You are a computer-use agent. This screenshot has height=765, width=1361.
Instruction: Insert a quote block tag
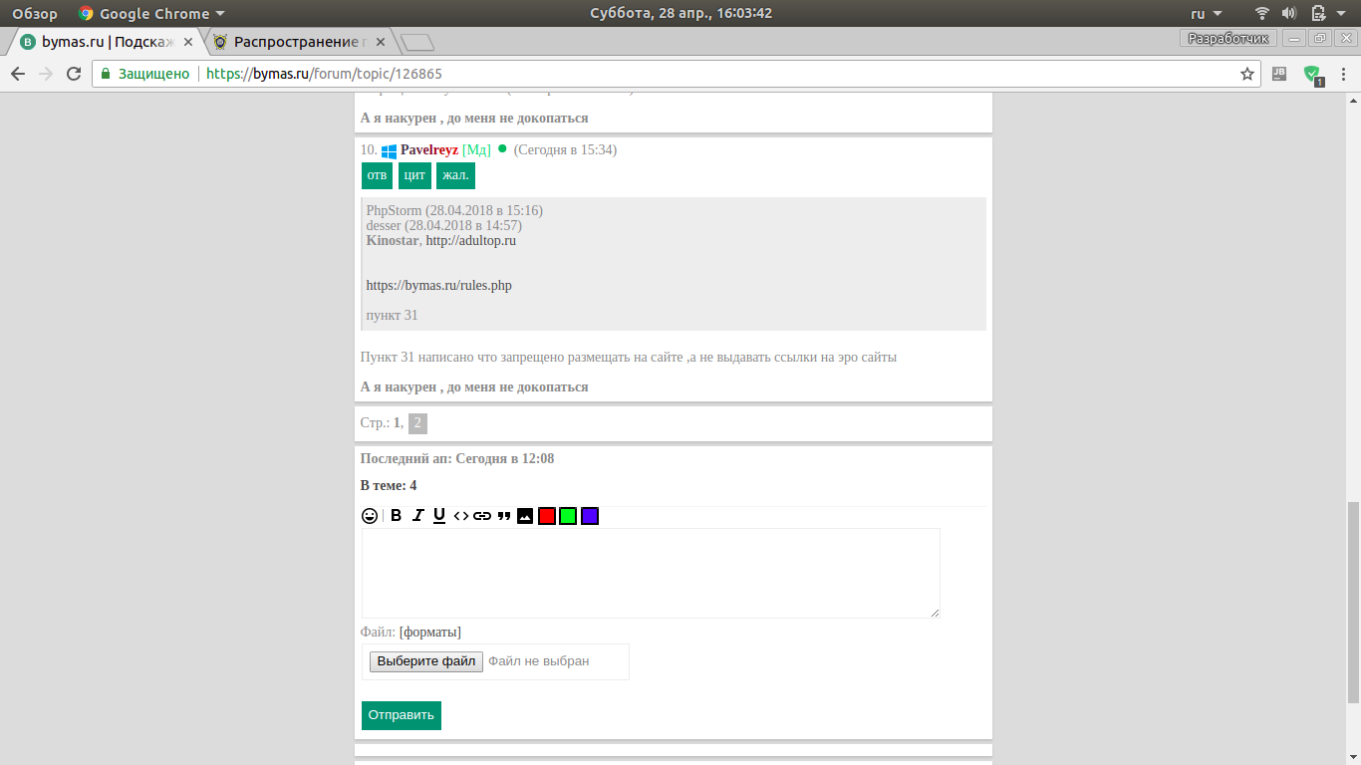point(504,516)
